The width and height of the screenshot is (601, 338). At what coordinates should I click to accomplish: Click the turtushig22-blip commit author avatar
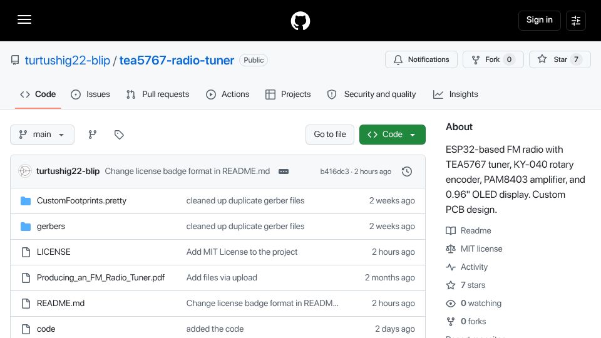(25, 171)
